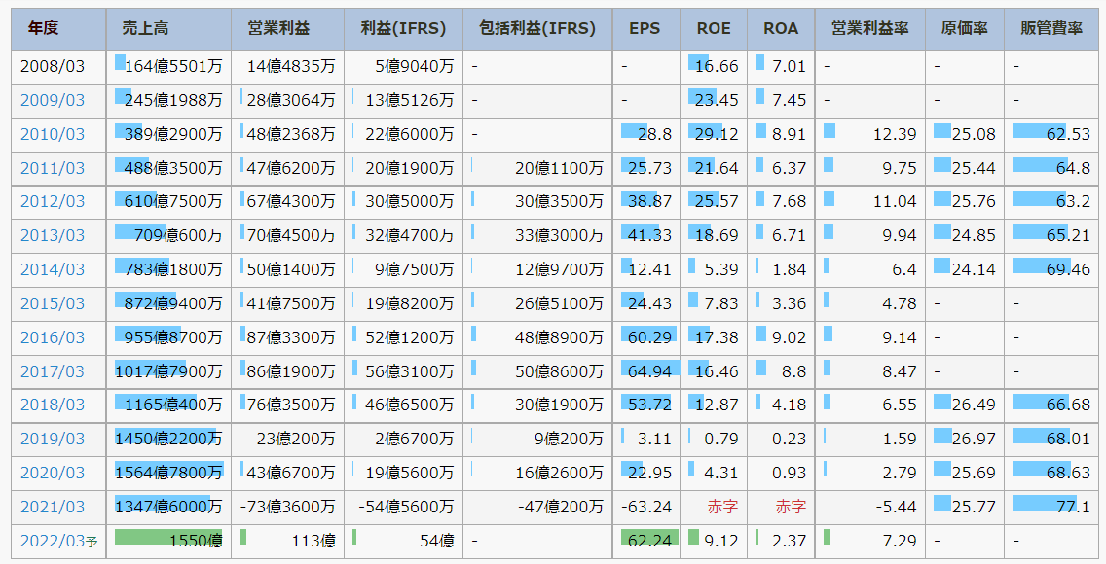Click the ROE column header
Image resolution: width=1106 pixels, height=564 pixels.
click(x=713, y=29)
